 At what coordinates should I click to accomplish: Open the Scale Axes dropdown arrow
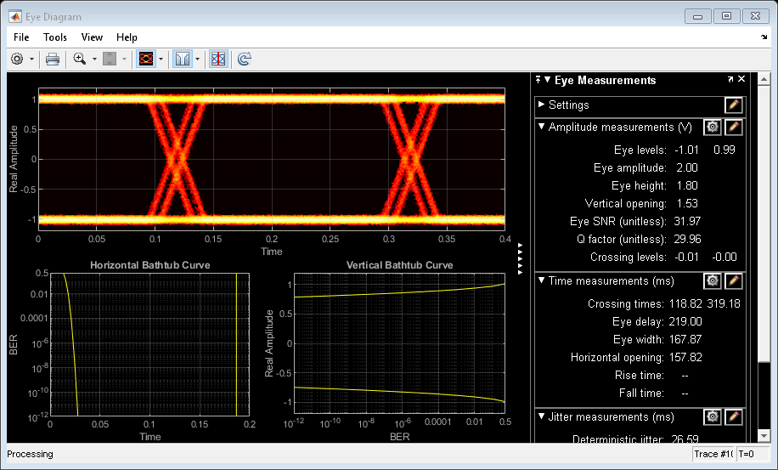(124, 59)
